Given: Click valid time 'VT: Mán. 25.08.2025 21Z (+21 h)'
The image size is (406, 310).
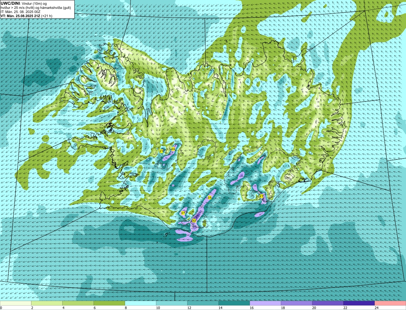Looking at the screenshot, I should click(x=27, y=16).
